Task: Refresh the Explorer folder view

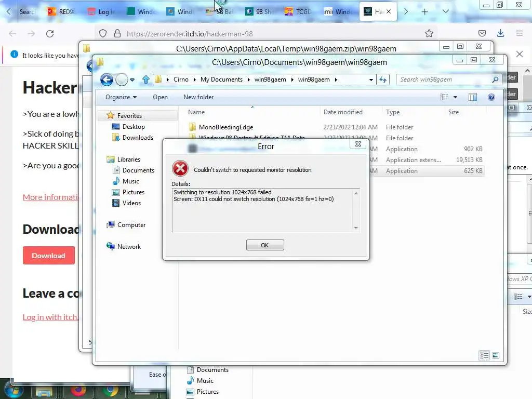Action: pyautogui.click(x=383, y=79)
